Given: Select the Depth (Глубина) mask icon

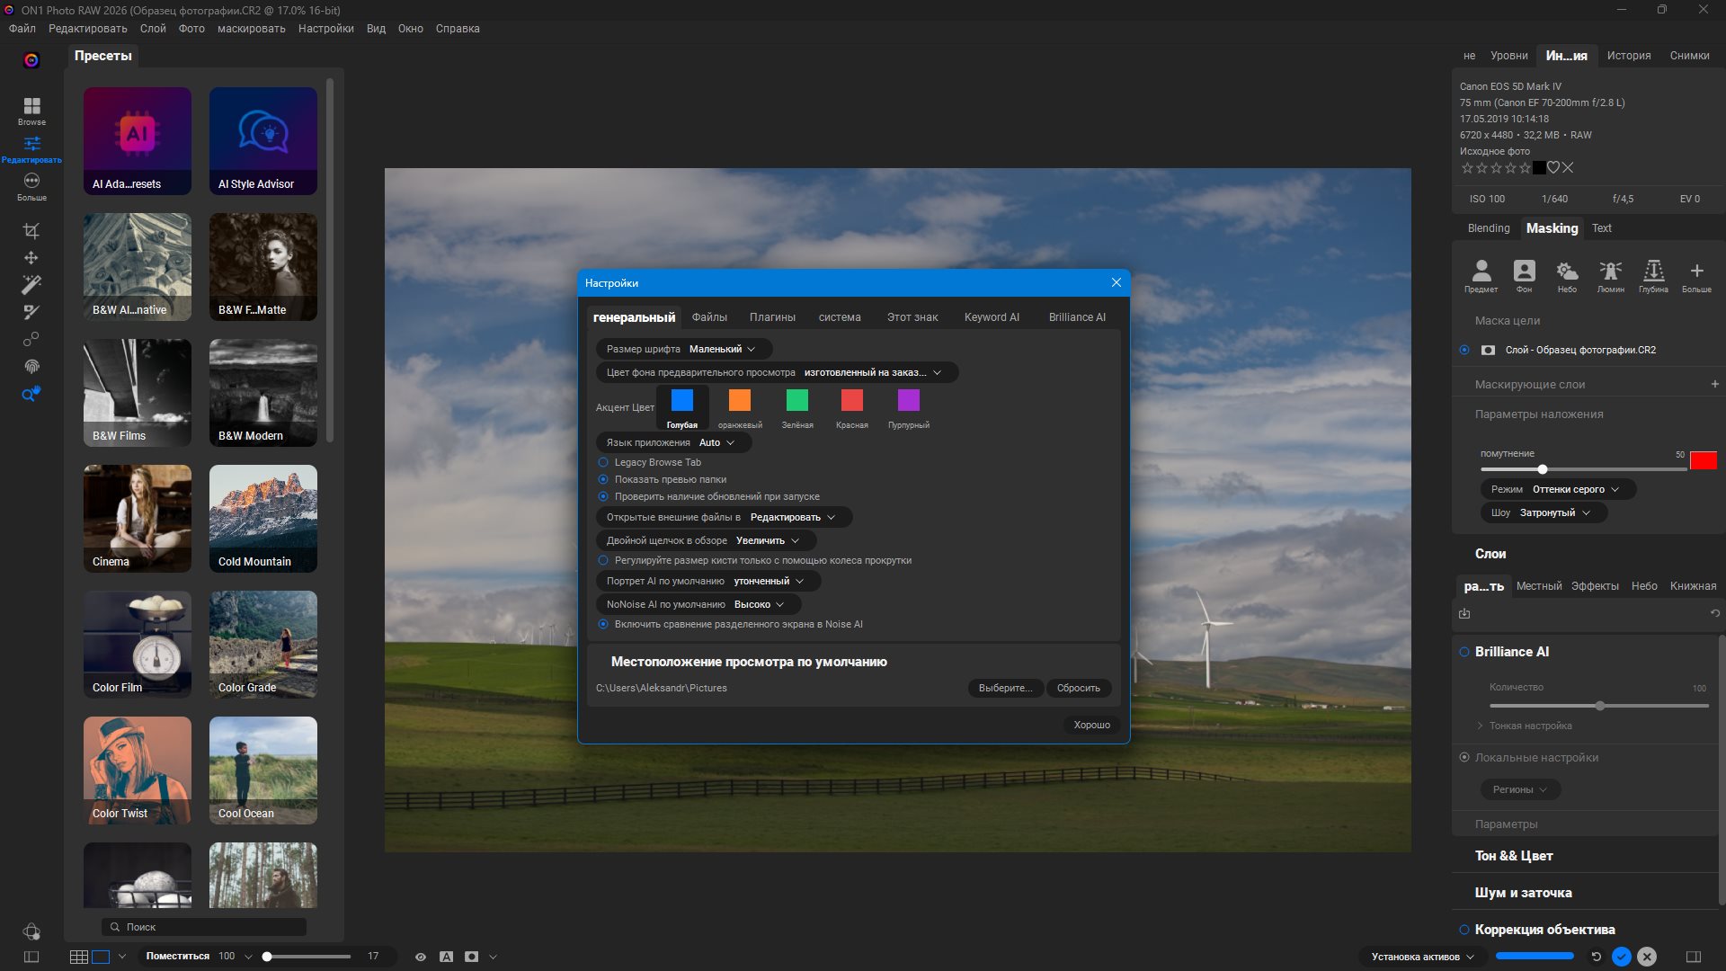Looking at the screenshot, I should [1653, 275].
